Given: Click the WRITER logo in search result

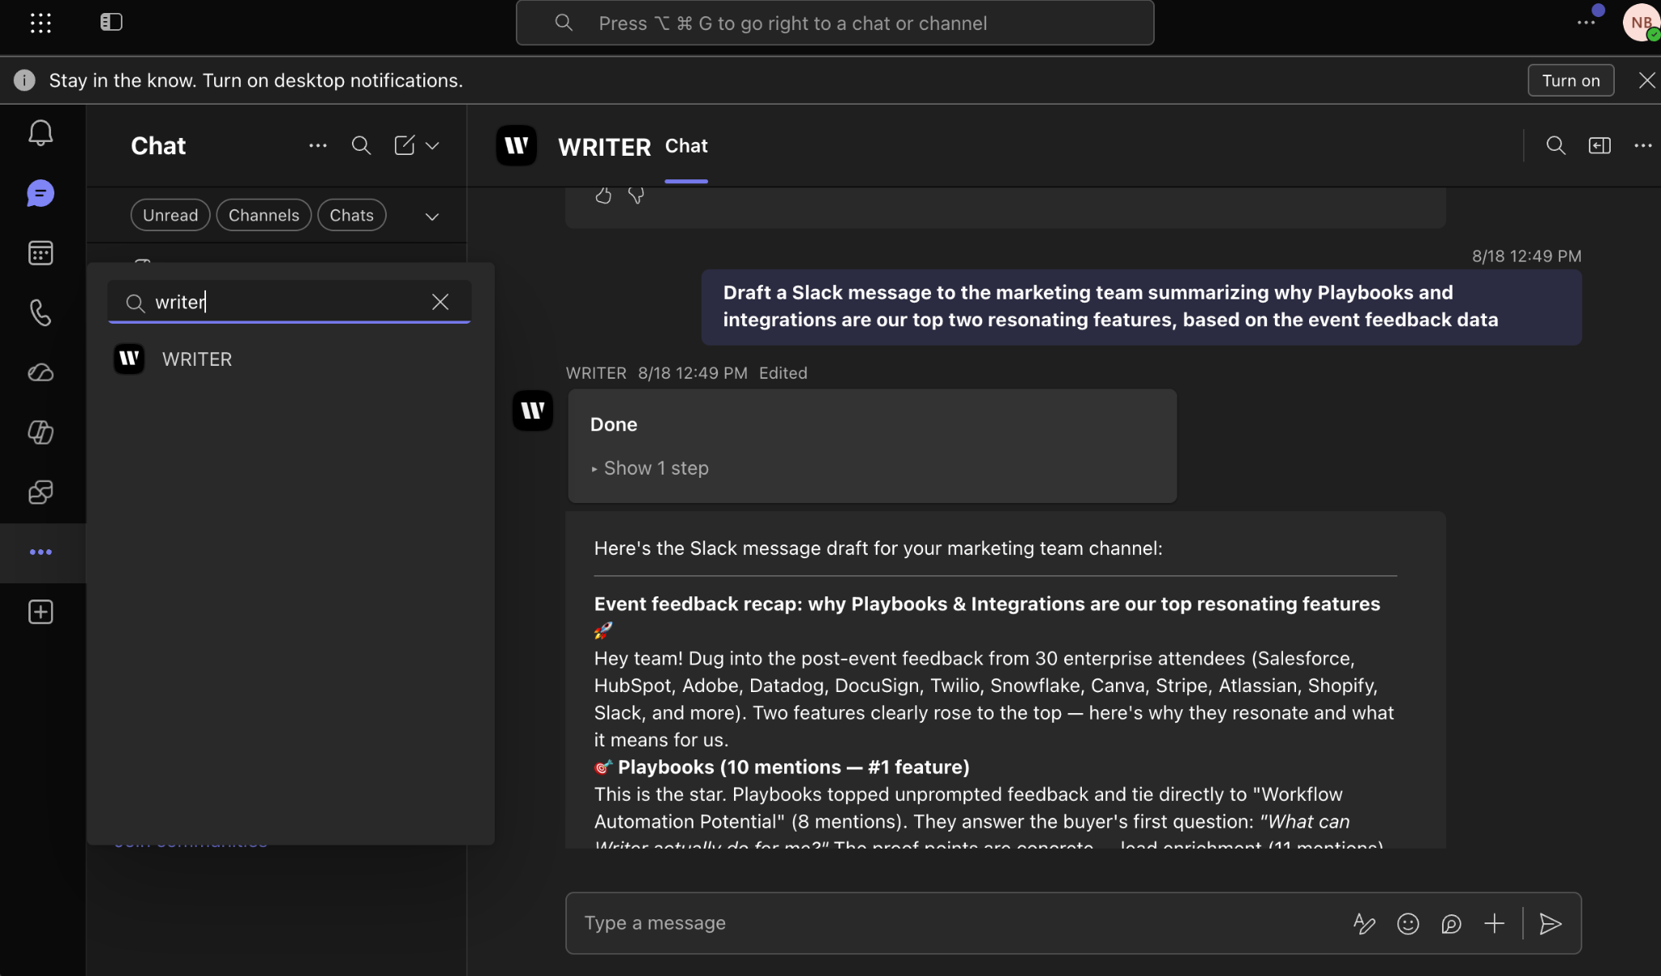Looking at the screenshot, I should click(129, 359).
